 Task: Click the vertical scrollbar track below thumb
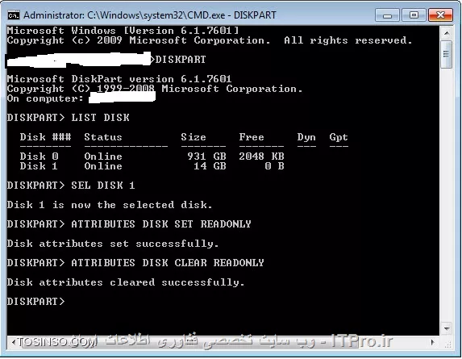[x=447, y=194]
